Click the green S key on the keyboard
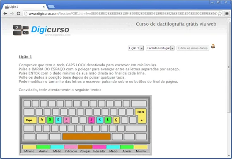Screen dimensions: 232x159 50,120
